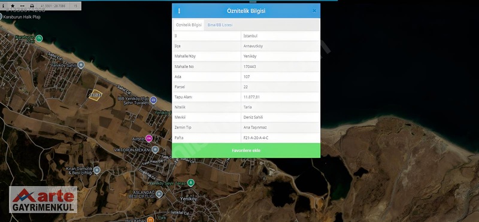
Task: Click Tapu Alanı value 11.877,81
Action: click(251, 97)
